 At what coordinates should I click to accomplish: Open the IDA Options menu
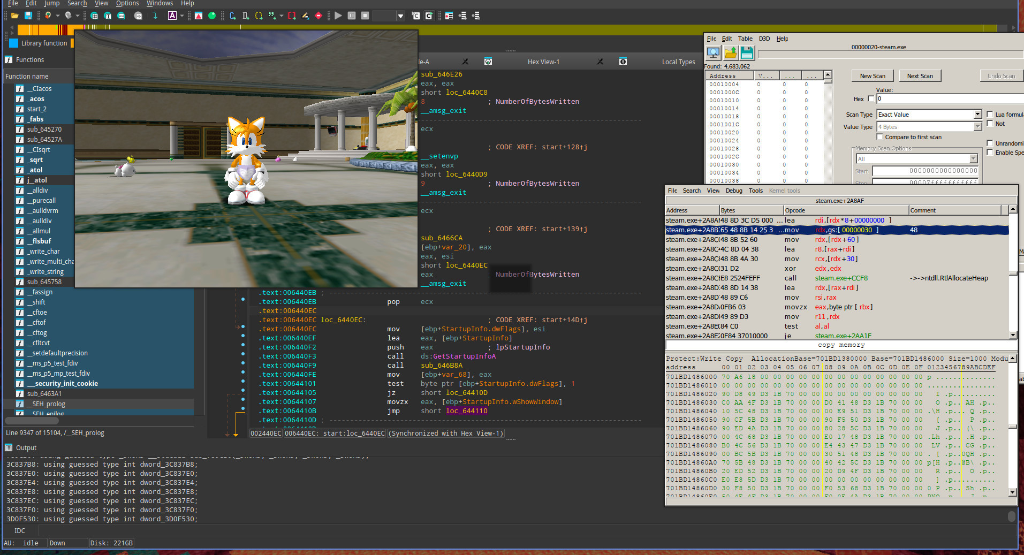(127, 3)
